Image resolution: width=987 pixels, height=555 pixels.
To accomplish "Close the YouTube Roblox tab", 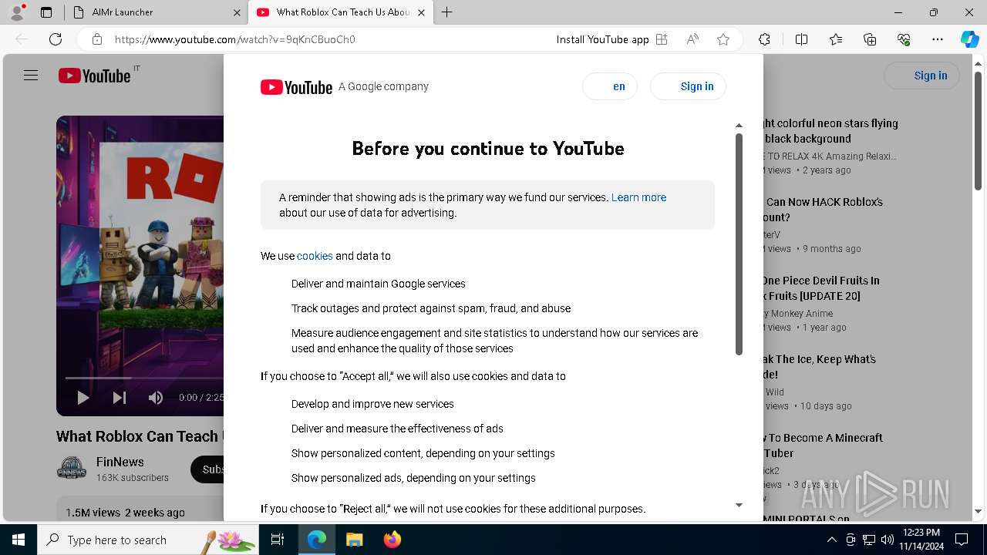I will 421,12.
